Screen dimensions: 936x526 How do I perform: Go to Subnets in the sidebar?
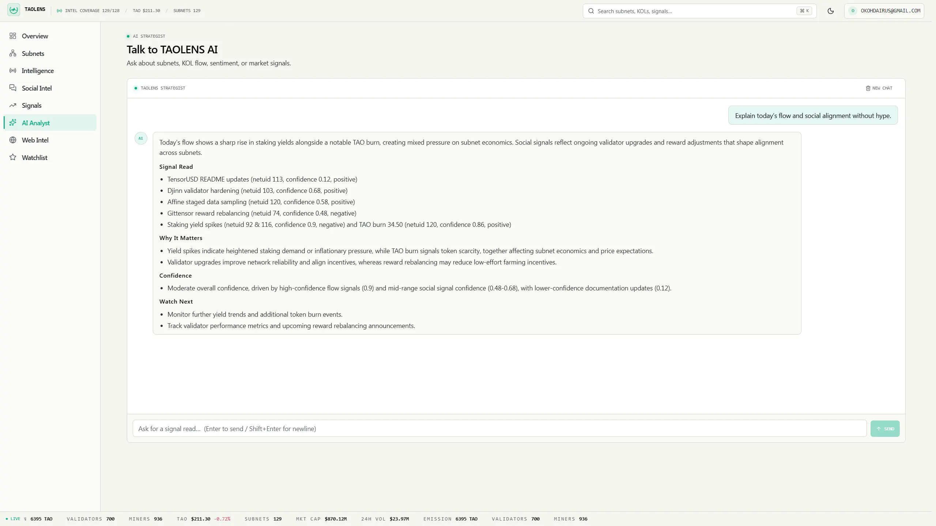click(50, 53)
